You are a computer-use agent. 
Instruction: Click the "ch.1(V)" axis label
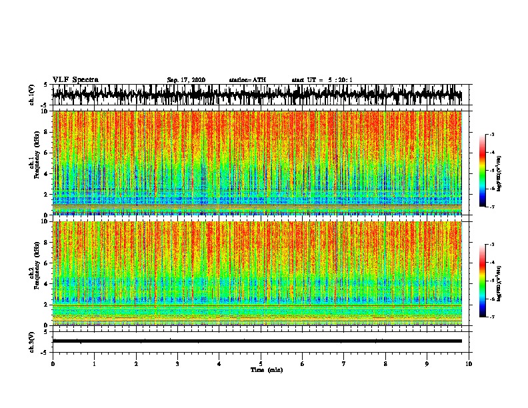pyautogui.click(x=32, y=95)
